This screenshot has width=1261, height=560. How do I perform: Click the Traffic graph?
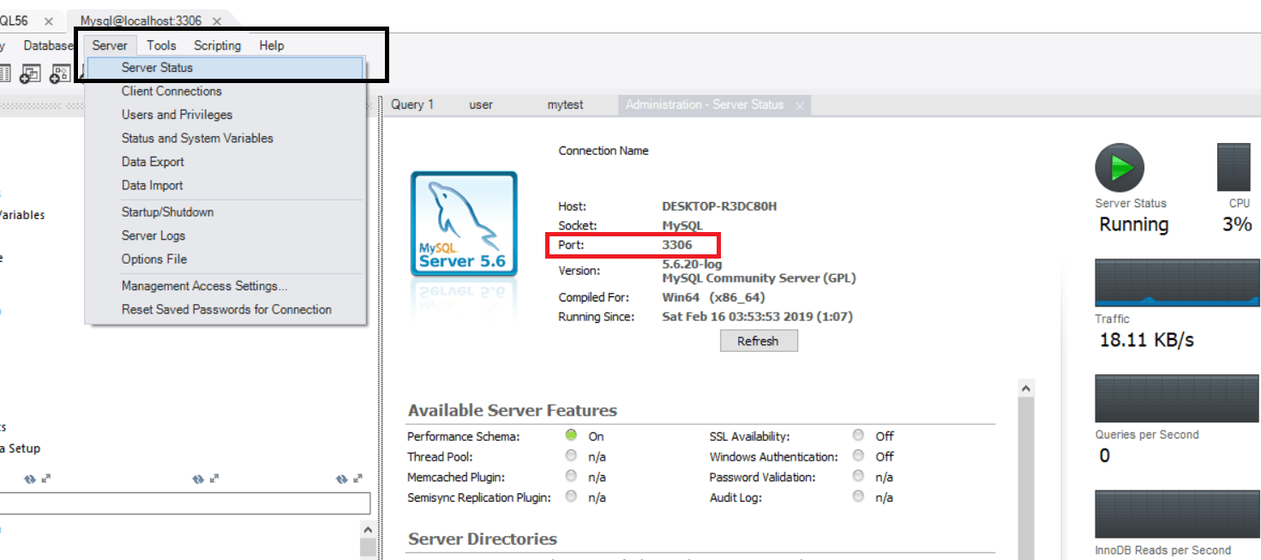pyautogui.click(x=1177, y=283)
